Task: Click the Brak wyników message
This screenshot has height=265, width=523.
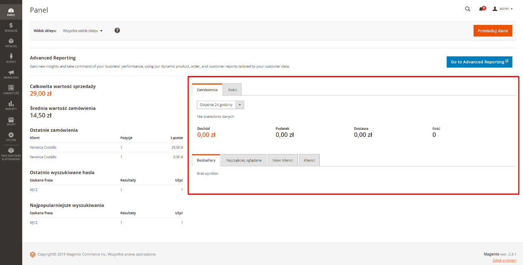Action: pos(207,174)
